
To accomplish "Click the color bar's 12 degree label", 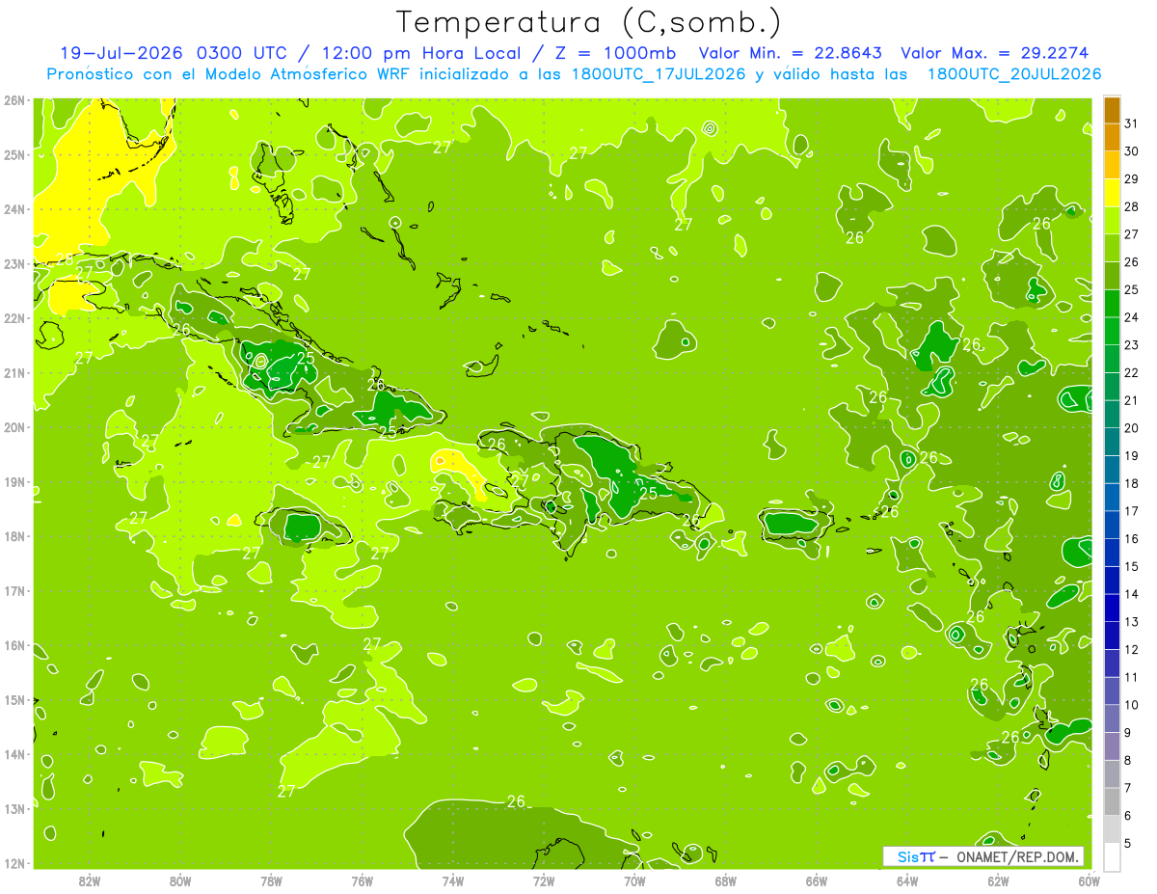I will (1131, 650).
